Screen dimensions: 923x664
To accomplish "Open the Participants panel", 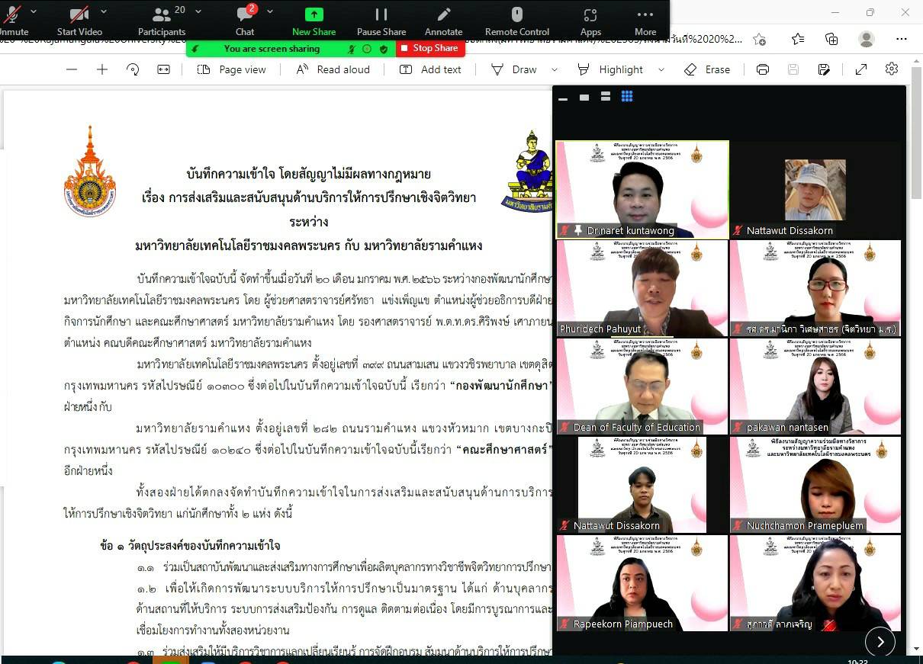I will click(x=162, y=21).
